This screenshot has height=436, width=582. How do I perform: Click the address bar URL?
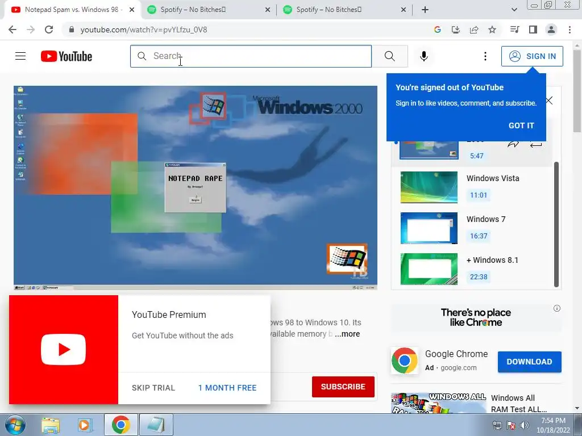144,30
